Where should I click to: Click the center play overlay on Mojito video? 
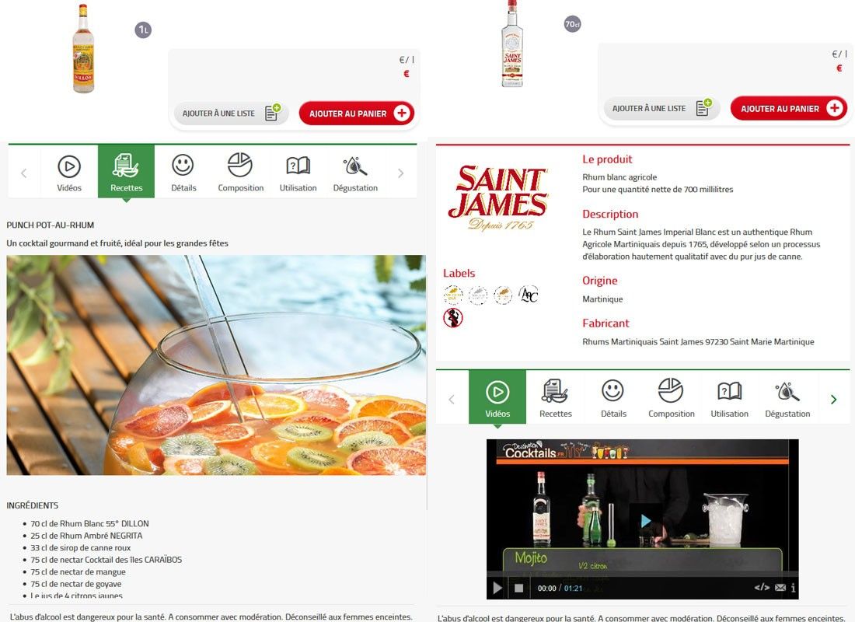click(x=646, y=520)
